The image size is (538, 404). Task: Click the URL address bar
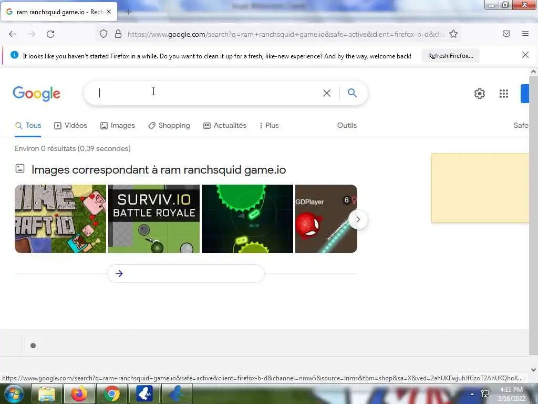tap(285, 34)
